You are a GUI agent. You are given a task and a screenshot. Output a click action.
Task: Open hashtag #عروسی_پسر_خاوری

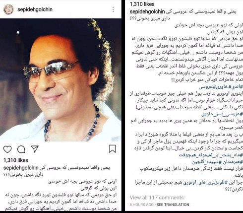222,114
